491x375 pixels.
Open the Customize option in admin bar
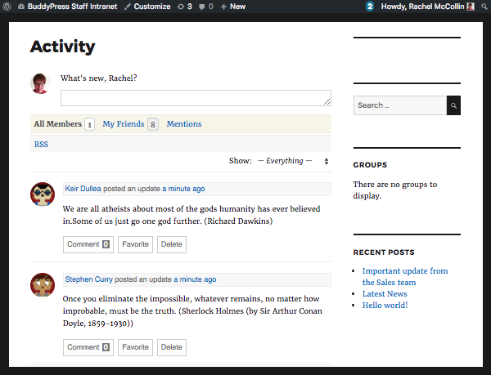click(x=148, y=7)
